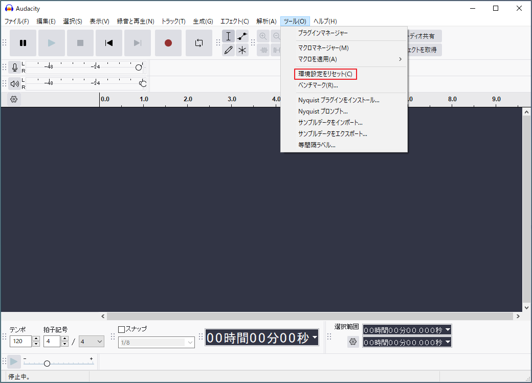Expand the マクロを適用(A) submenu

[344, 59]
